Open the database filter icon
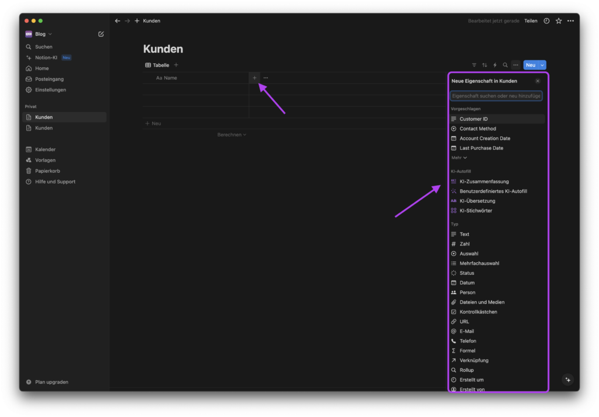The image size is (599, 417). (x=474, y=65)
